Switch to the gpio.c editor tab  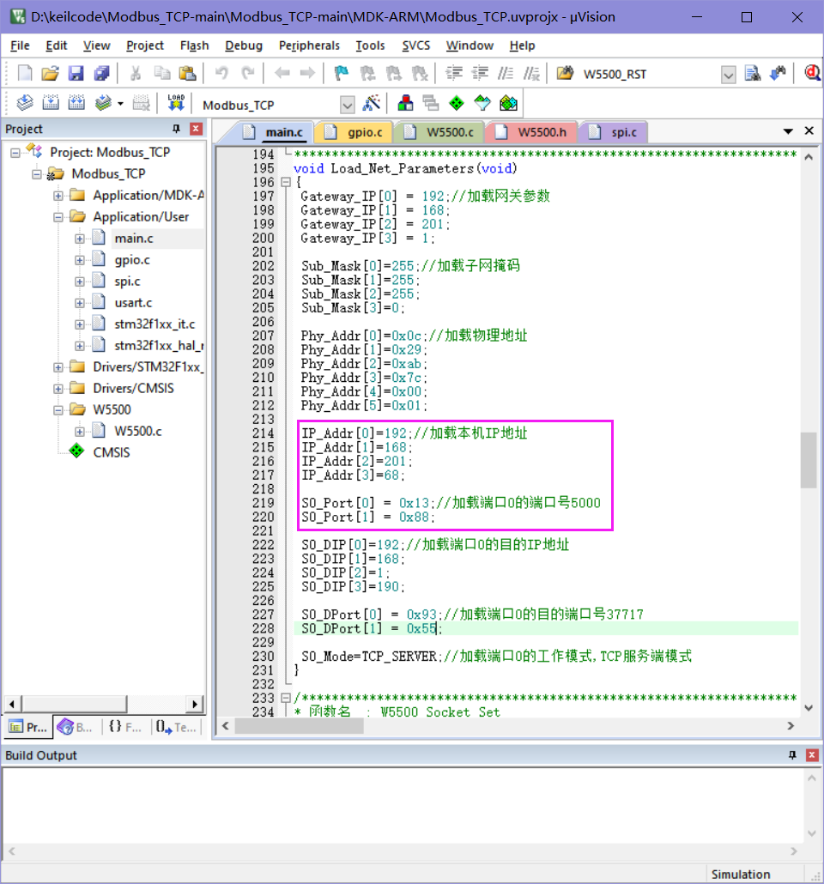pos(360,132)
